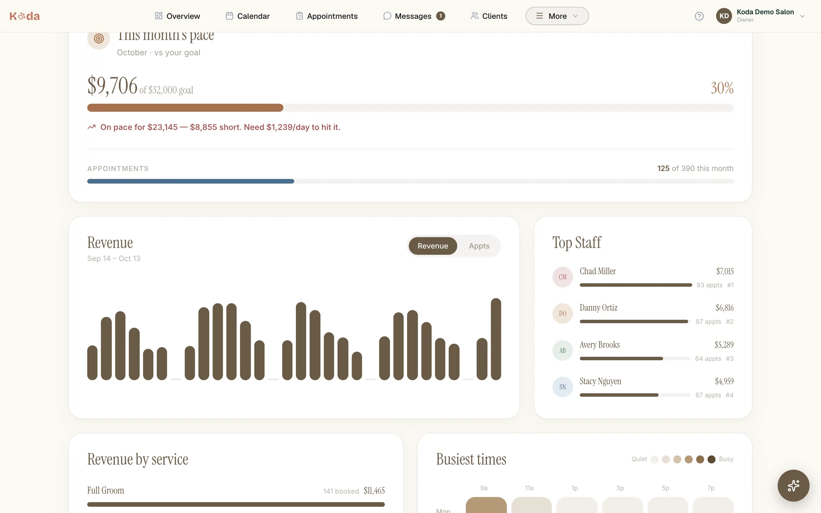This screenshot has width=821, height=513.
Task: Click the Overview grid icon
Action: tap(158, 16)
